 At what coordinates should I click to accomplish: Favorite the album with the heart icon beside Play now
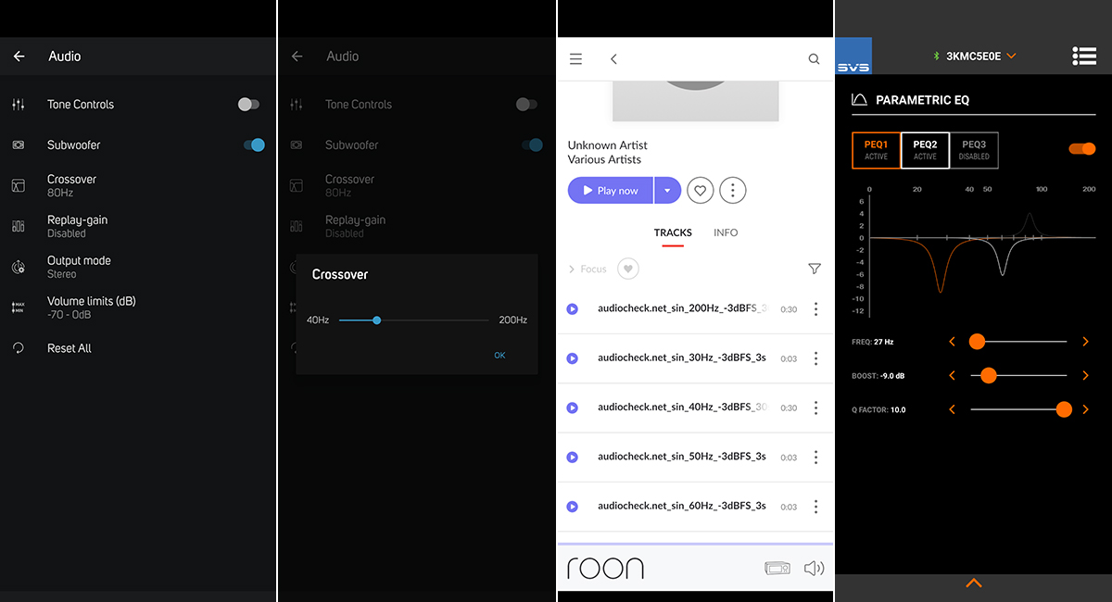click(x=701, y=191)
